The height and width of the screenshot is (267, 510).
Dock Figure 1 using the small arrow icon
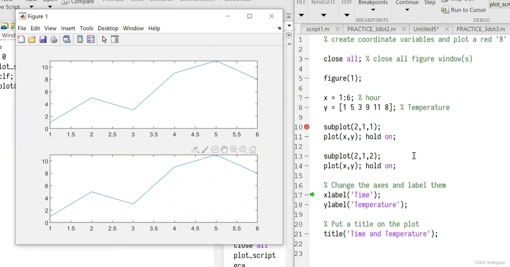[279, 28]
